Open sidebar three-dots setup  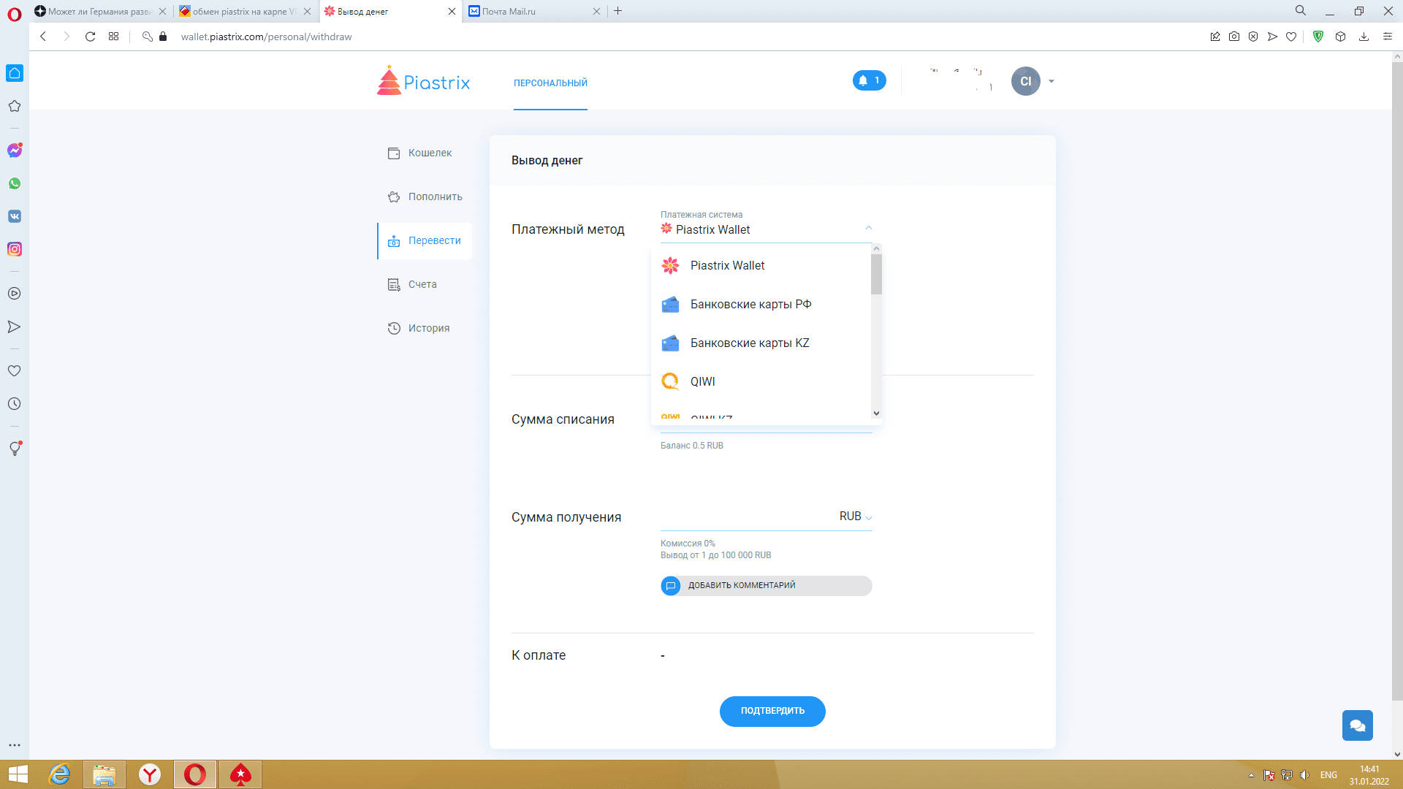tap(15, 745)
